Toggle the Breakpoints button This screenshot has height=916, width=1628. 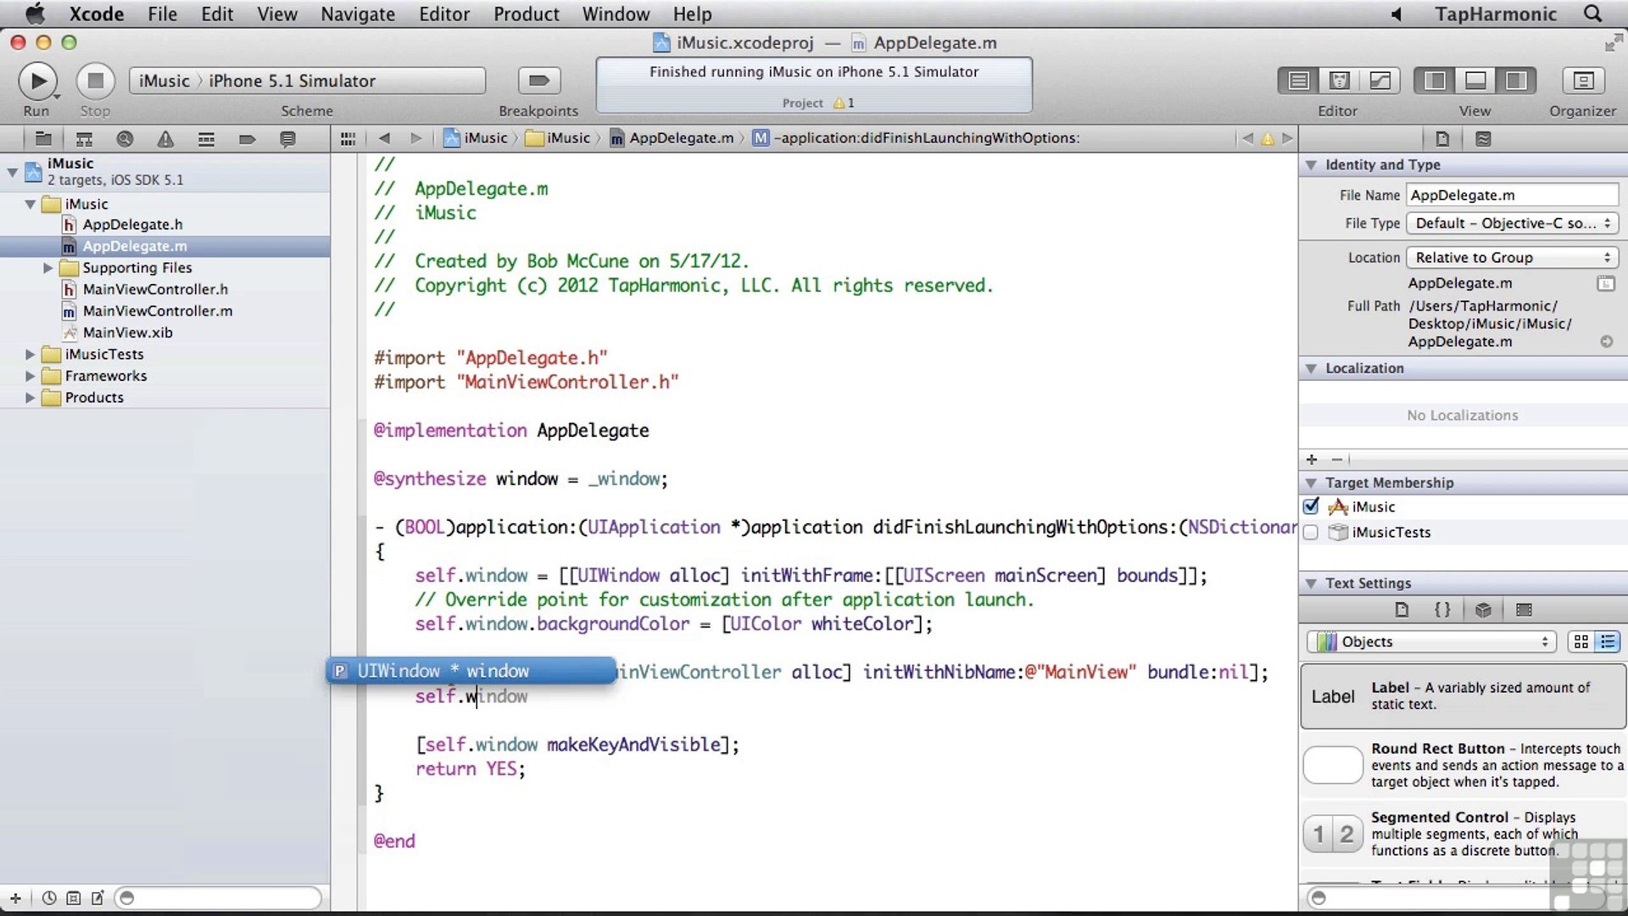(x=538, y=81)
